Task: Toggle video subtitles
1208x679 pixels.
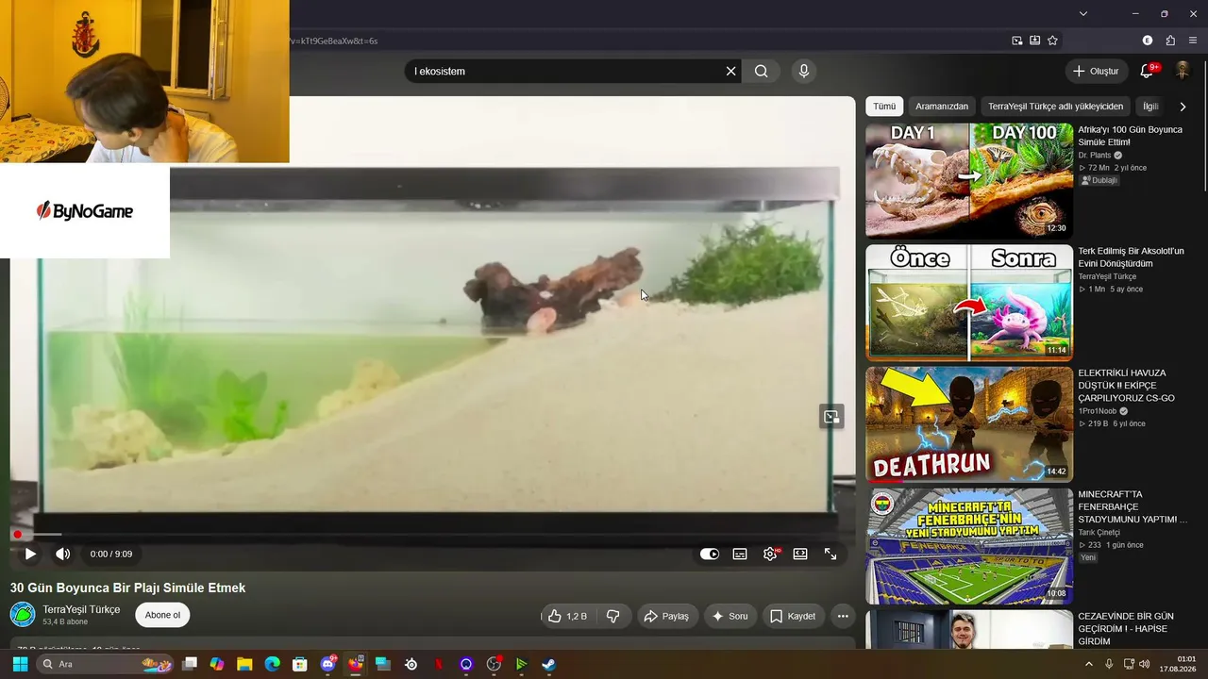Action: click(x=740, y=554)
